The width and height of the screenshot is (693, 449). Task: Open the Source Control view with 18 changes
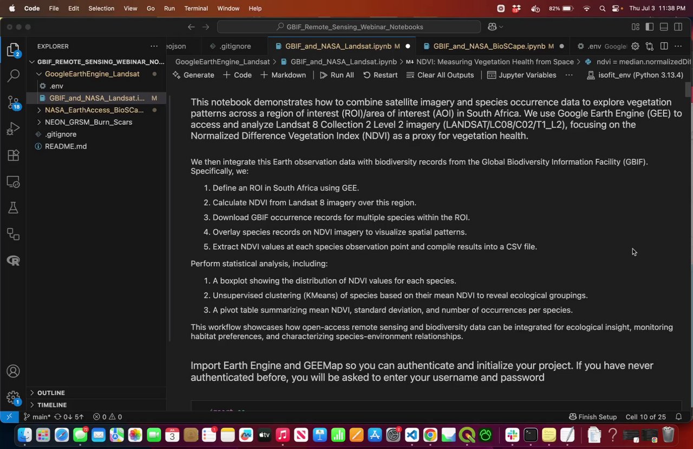pyautogui.click(x=13, y=102)
